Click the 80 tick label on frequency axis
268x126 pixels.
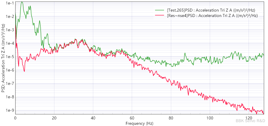[171, 118]
